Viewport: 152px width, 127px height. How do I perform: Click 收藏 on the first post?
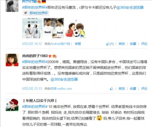point(133,44)
